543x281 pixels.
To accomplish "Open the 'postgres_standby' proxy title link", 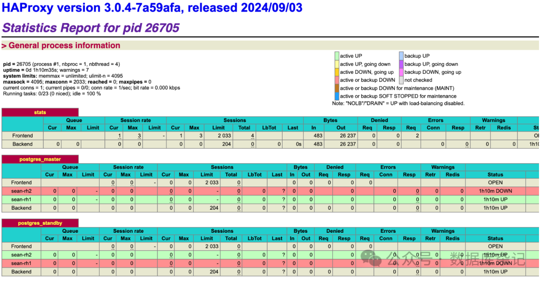I will pos(40,223).
